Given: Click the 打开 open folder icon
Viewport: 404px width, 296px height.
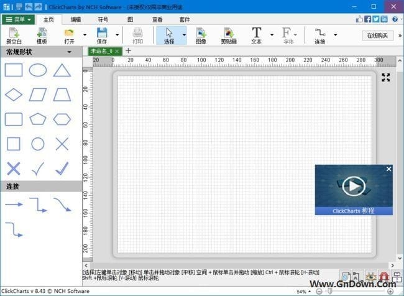Looking at the screenshot, I should click(69, 36).
